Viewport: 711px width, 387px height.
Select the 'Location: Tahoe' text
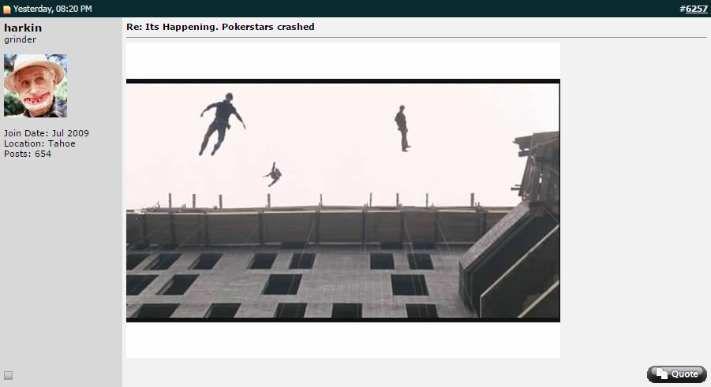[39, 143]
